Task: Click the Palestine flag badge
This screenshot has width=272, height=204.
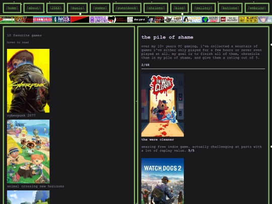Action: (7, 20)
